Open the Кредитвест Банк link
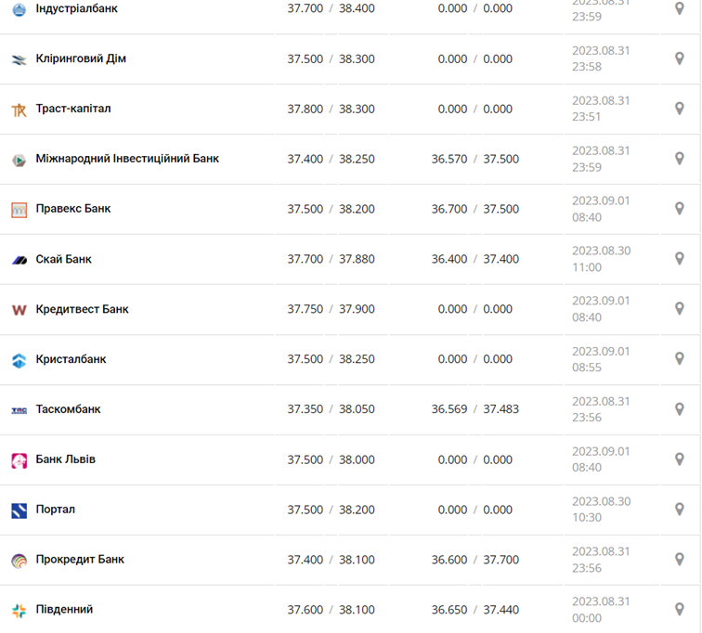This screenshot has width=702, height=633. pos(83,309)
